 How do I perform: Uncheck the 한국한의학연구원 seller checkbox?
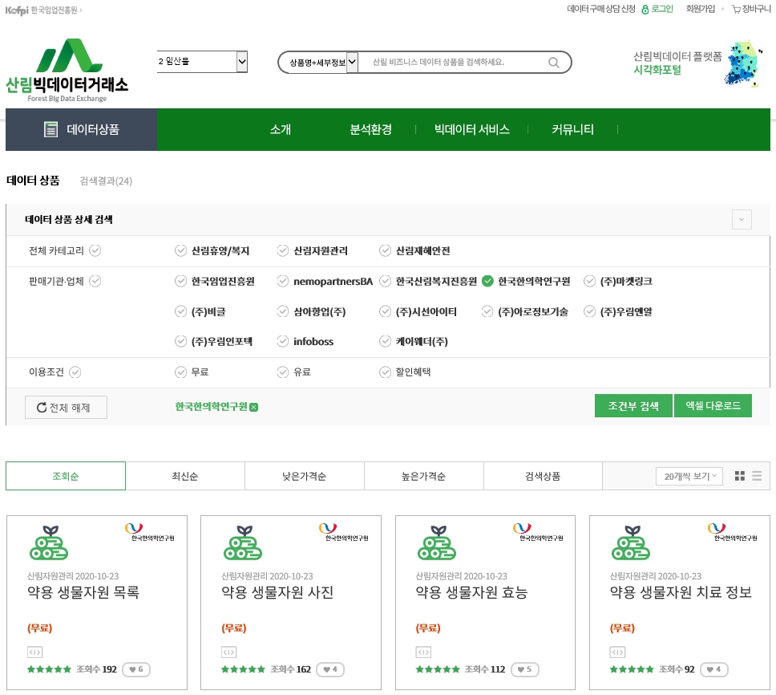[487, 281]
